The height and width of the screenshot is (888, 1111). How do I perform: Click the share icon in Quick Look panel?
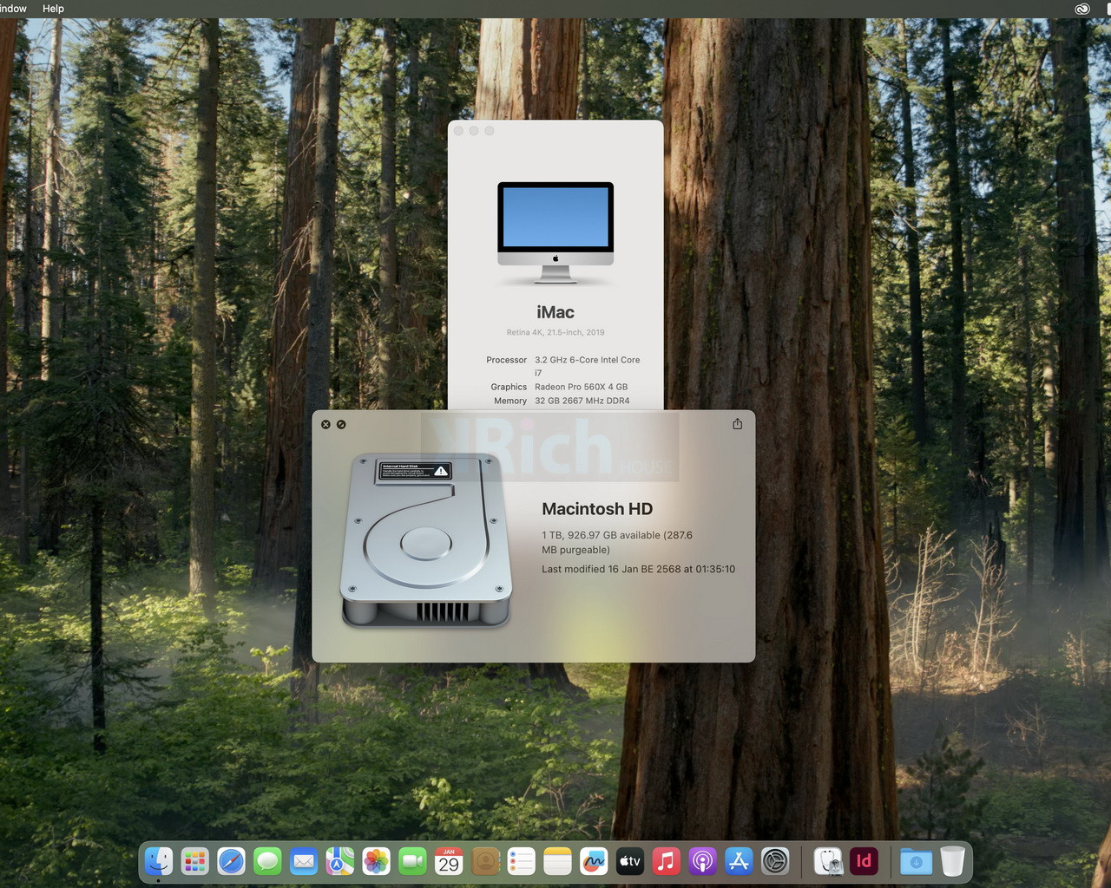click(738, 424)
